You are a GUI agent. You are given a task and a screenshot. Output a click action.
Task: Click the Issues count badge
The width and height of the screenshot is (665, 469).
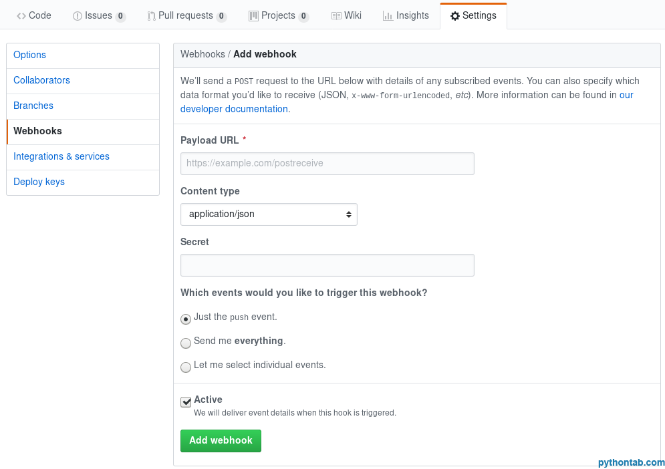coord(120,16)
